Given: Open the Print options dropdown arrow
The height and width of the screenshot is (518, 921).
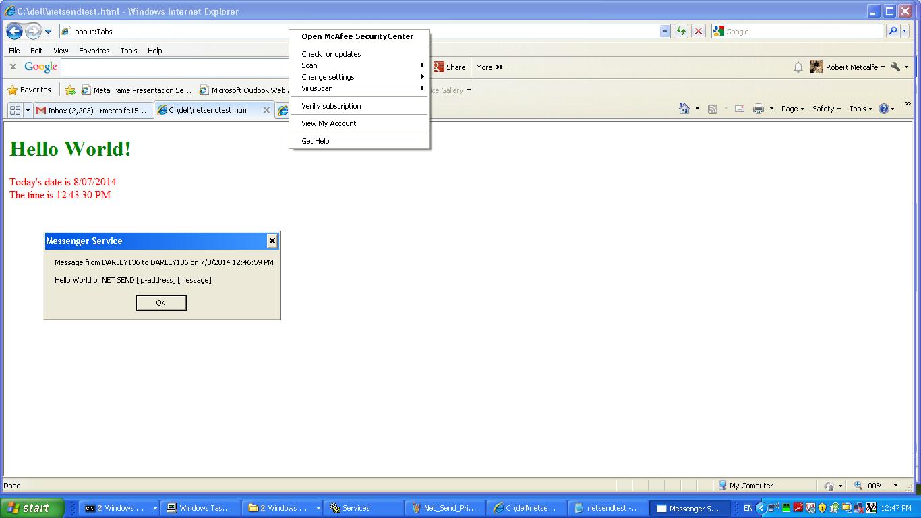Looking at the screenshot, I should point(771,109).
